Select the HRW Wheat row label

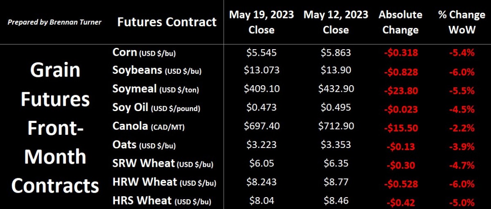pyautogui.click(x=164, y=182)
